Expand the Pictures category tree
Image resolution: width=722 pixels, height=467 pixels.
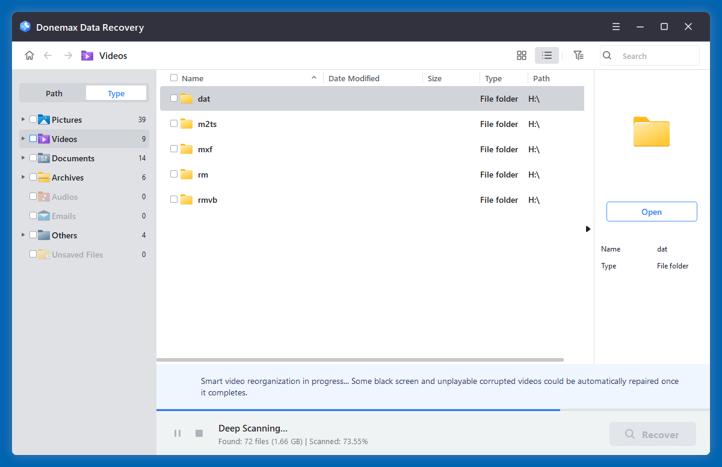tap(22, 119)
